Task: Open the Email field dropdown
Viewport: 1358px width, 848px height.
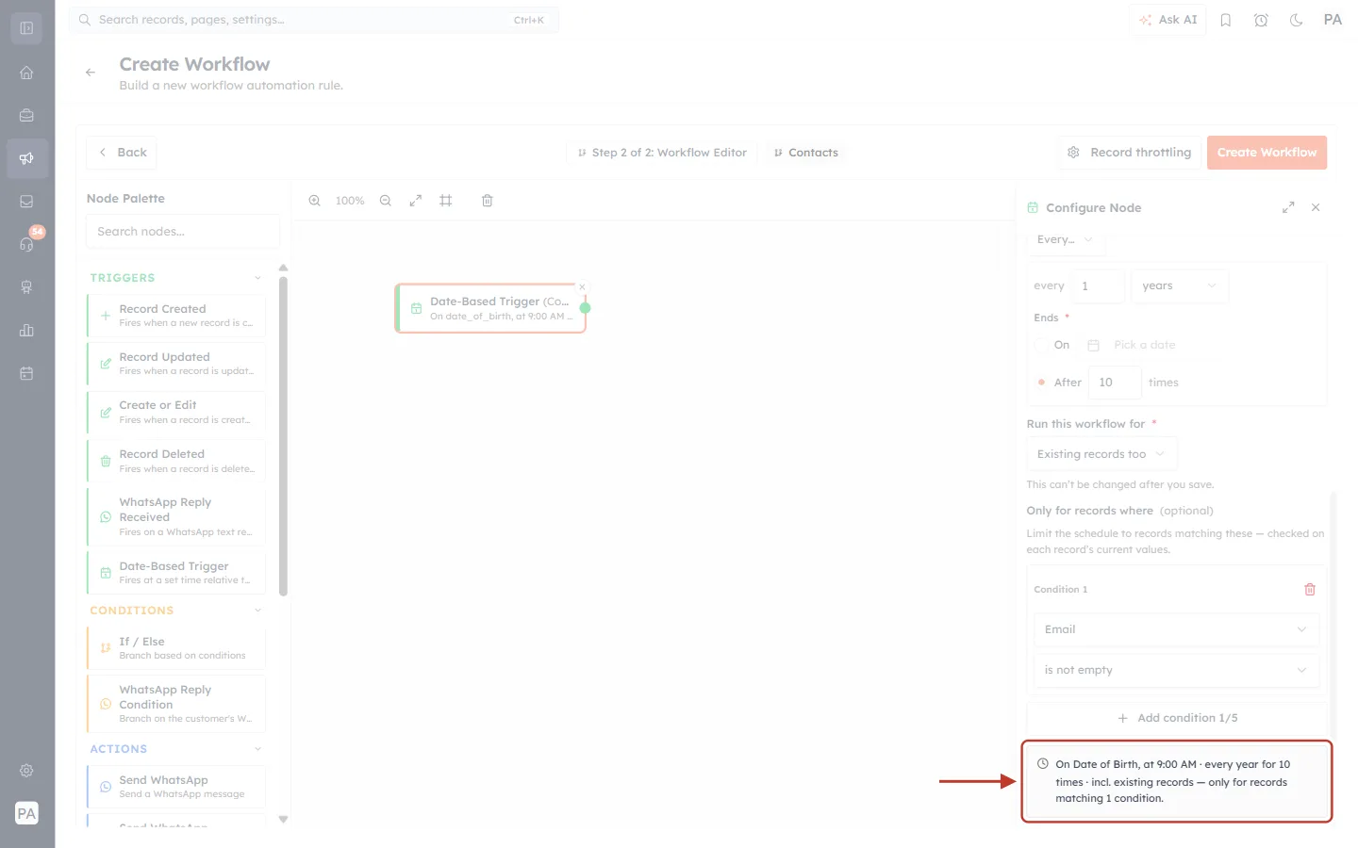Action: click(1176, 629)
